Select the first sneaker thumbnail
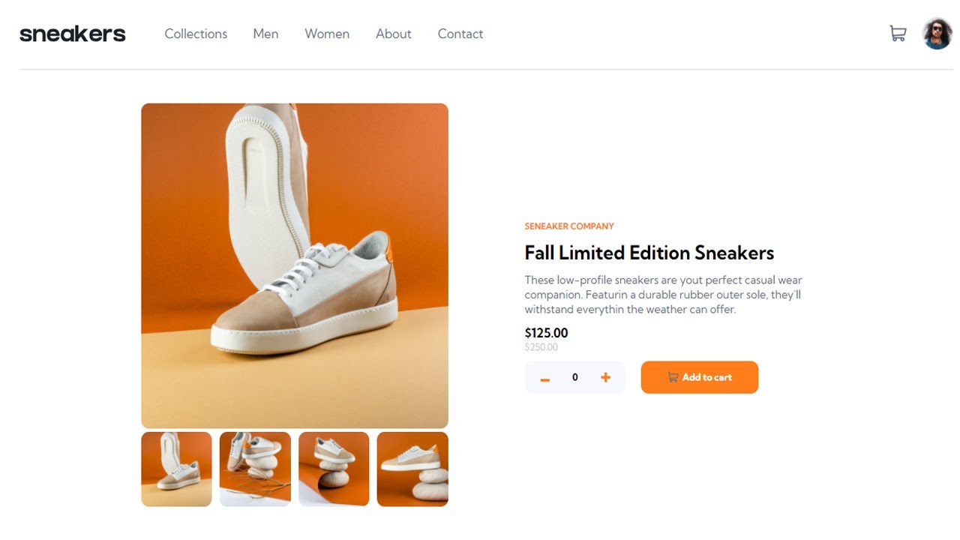 [x=176, y=469]
